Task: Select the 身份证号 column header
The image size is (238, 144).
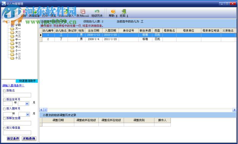Action: point(129,31)
